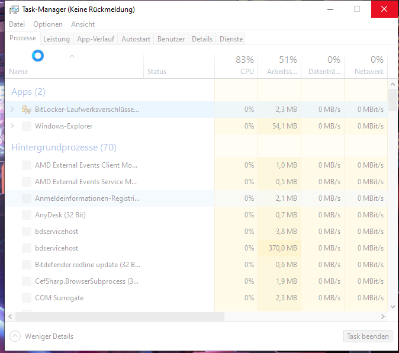Click the Task-Manager title bar icon
The image size is (399, 353).
tap(14, 9)
